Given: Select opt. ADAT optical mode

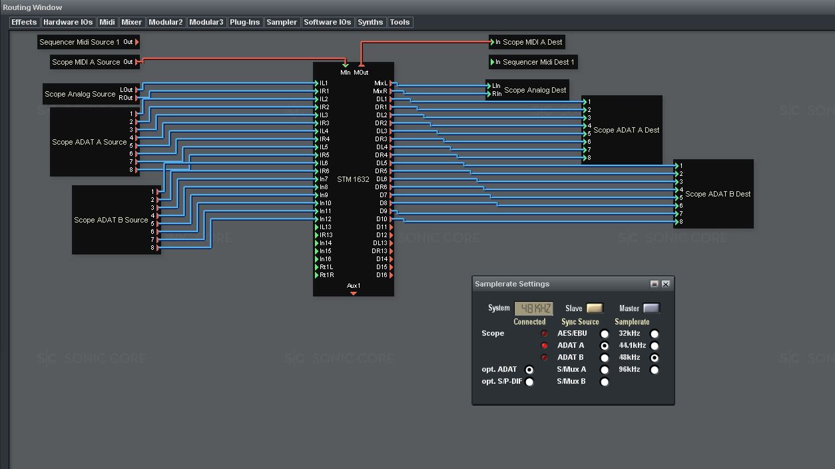Looking at the screenshot, I should pyautogui.click(x=529, y=370).
